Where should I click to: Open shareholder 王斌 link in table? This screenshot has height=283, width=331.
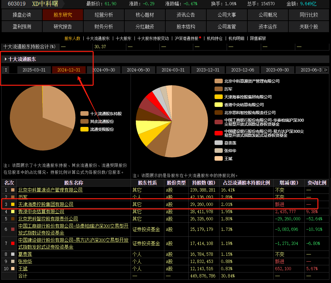click(23, 269)
